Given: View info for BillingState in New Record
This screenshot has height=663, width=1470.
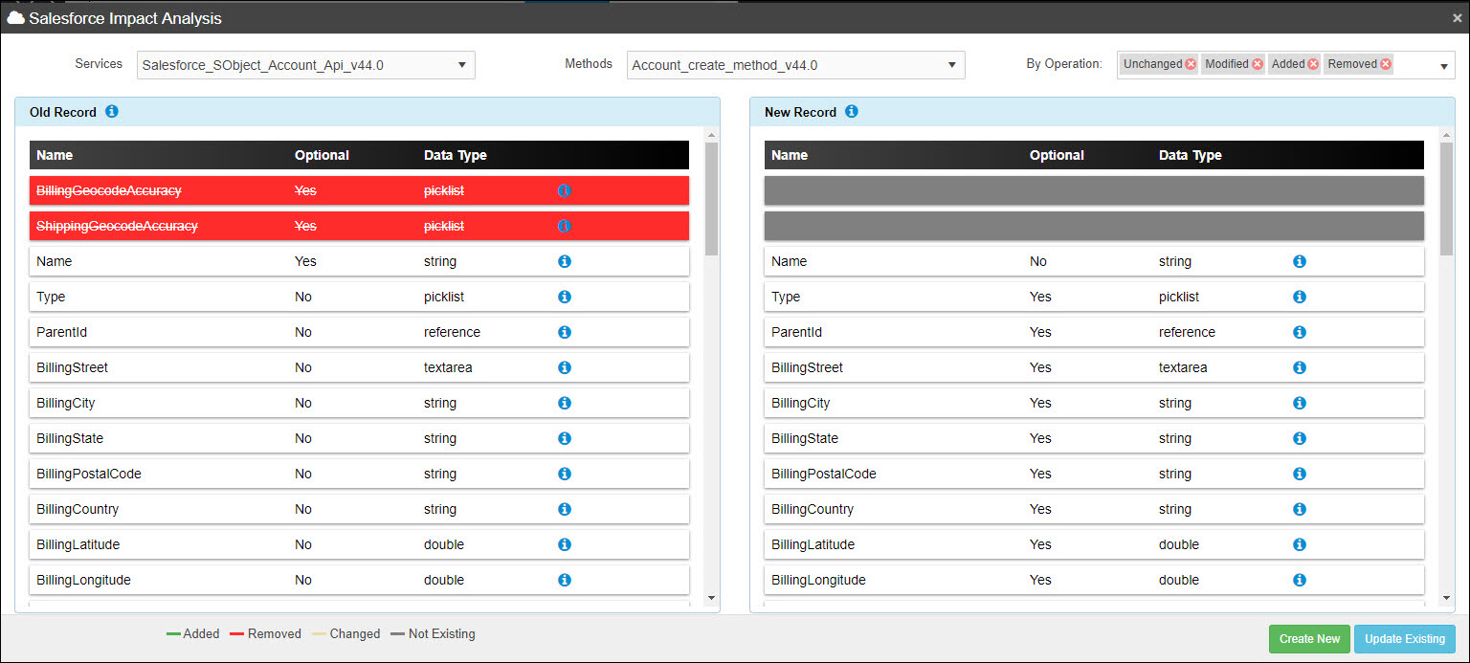Looking at the screenshot, I should [1300, 438].
